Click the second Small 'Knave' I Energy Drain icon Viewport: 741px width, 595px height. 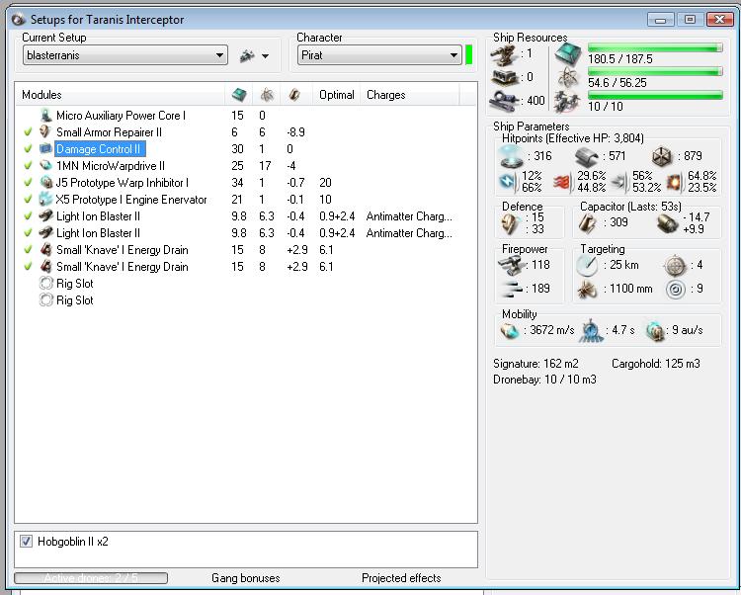tap(45, 267)
